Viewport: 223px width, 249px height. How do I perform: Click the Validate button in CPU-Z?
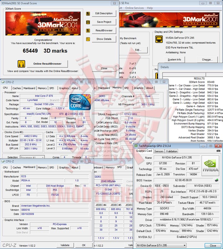(x=65, y=245)
